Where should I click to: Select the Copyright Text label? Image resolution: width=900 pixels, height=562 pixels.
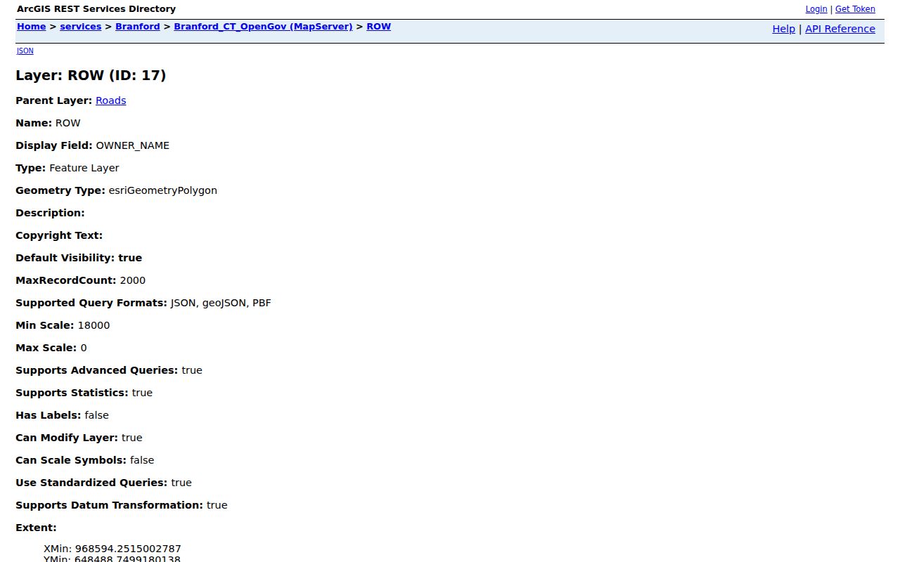point(59,235)
